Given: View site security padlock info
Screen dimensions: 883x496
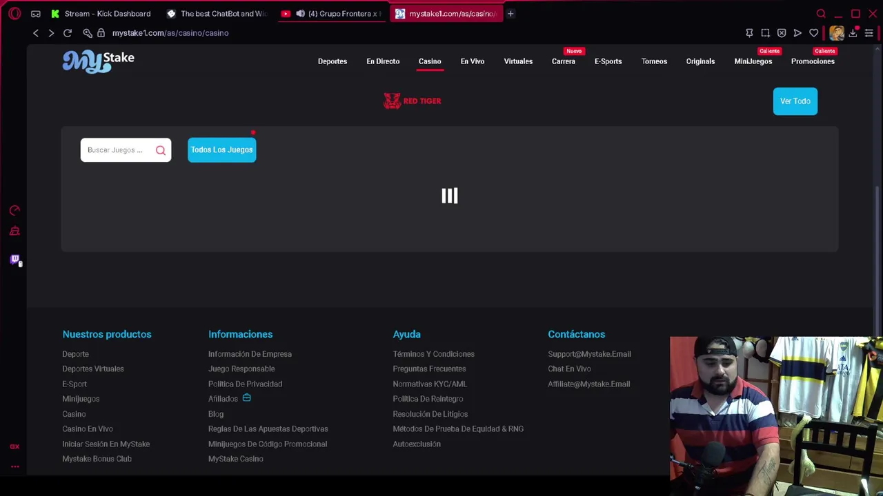Looking at the screenshot, I should 101,33.
